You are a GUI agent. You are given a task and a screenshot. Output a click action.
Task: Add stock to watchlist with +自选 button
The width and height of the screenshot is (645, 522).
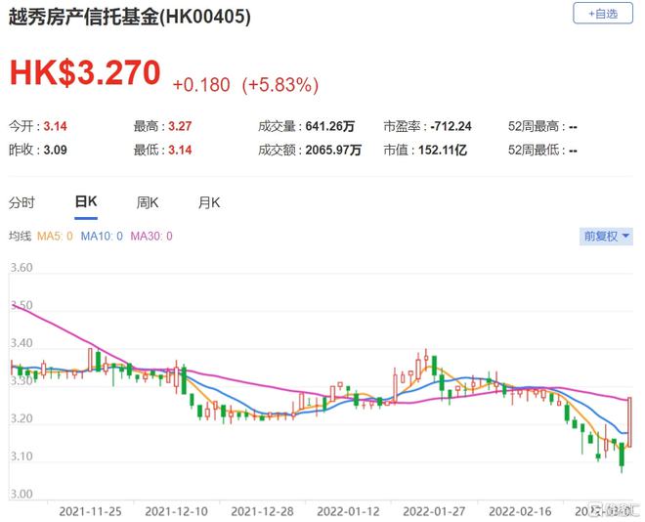tap(602, 13)
